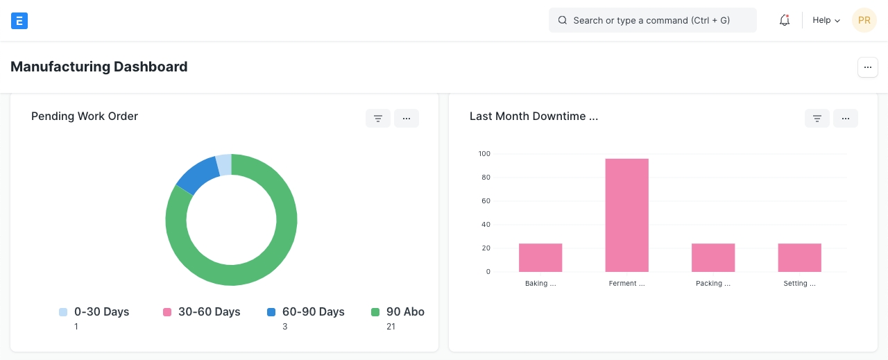Expand the Help dropdown
The image size is (888, 360).
[x=826, y=21]
